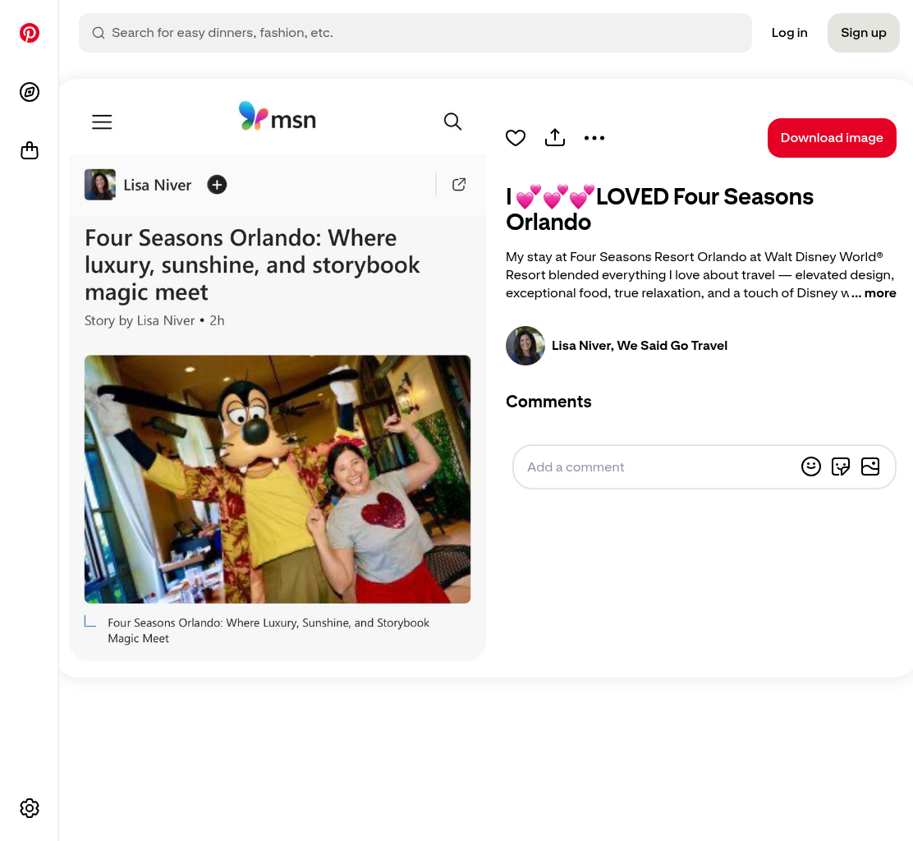The height and width of the screenshot is (841, 913).
Task: Open the pin image of Goofy
Action: pyautogui.click(x=278, y=480)
